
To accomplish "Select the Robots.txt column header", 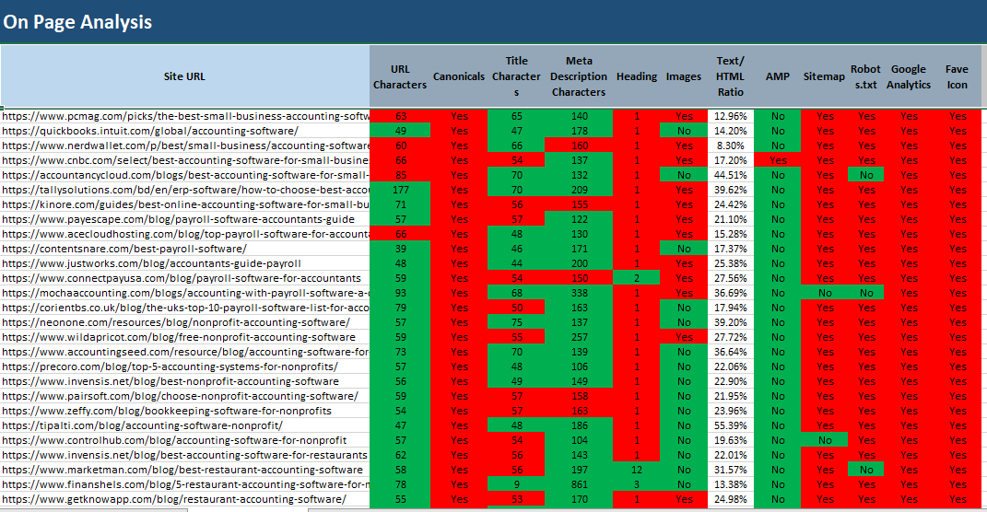I will [865, 76].
